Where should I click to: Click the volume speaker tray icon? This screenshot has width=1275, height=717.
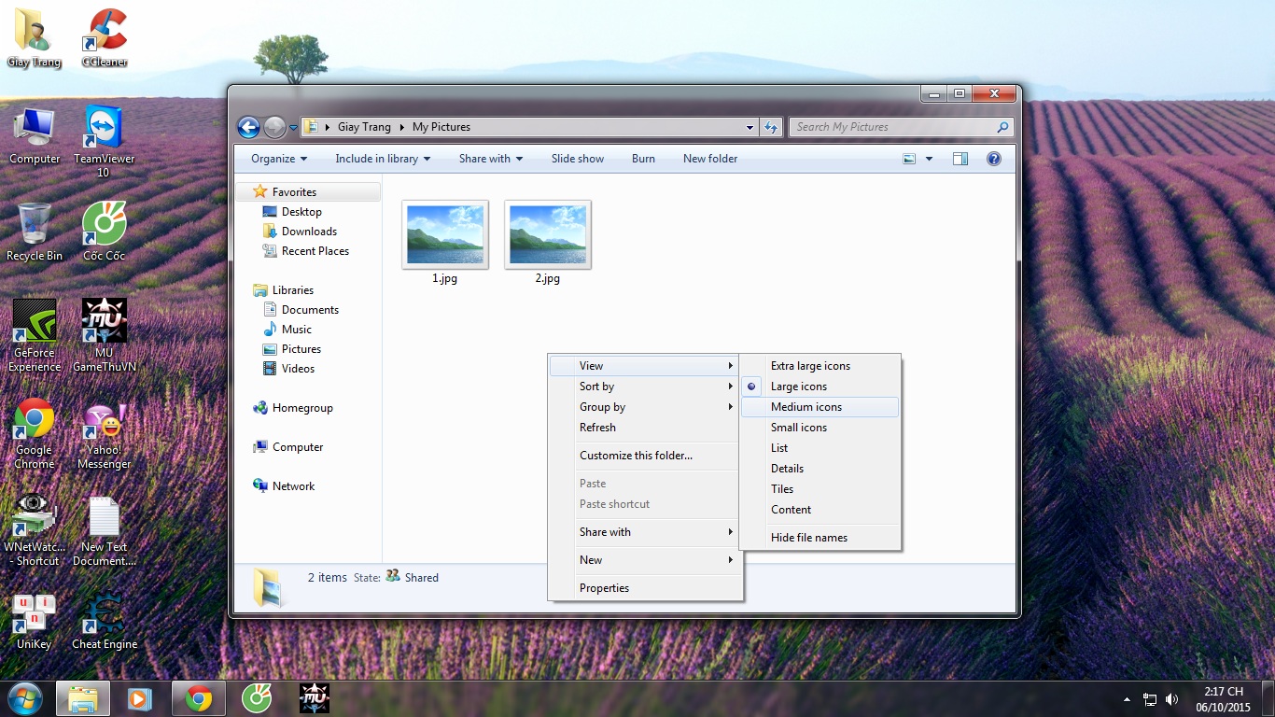pos(1172,699)
